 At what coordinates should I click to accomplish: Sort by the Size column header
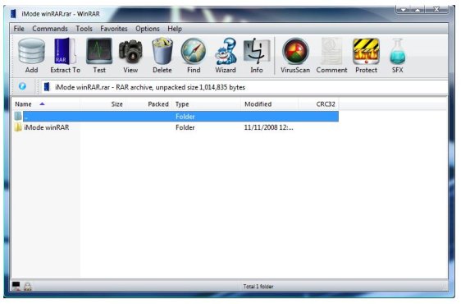click(103, 104)
